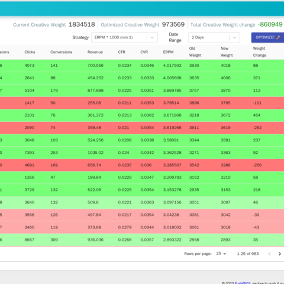Sort by the Clicks column header

click(30, 52)
